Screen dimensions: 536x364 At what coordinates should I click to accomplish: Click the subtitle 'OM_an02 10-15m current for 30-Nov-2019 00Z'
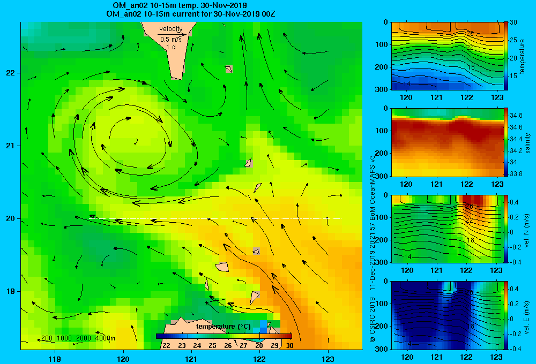point(191,14)
